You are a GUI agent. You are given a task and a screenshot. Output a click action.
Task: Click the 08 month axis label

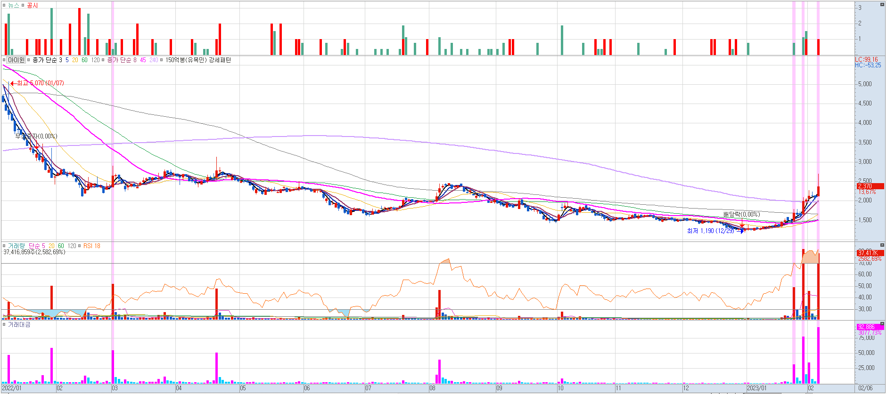pyautogui.click(x=433, y=388)
